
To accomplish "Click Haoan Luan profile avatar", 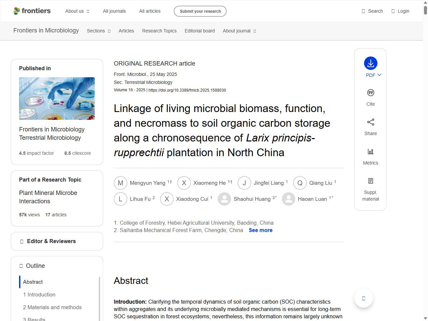I will tap(289, 199).
